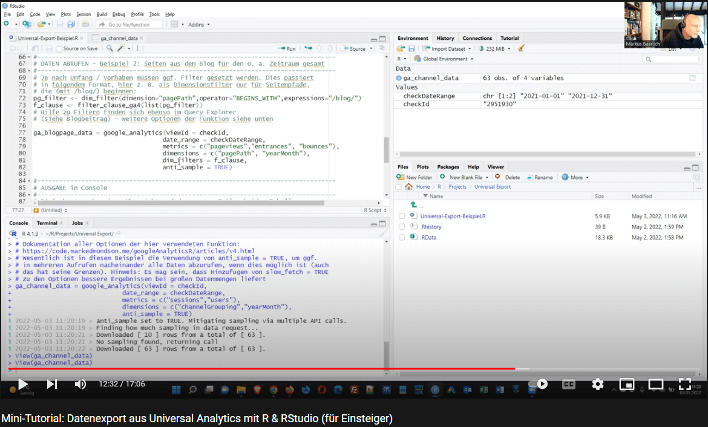708x427 pixels.
Task: Toggle the YouTube autoplay switch
Action: tap(538, 384)
